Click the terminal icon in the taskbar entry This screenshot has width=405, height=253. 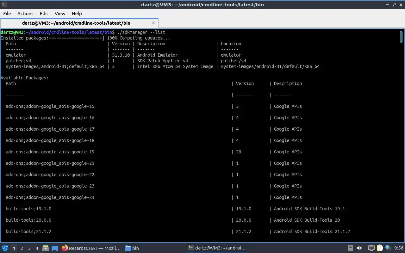tap(191, 248)
